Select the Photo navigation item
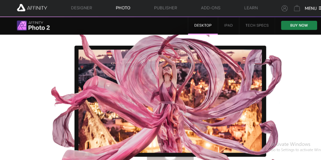 pos(123,8)
